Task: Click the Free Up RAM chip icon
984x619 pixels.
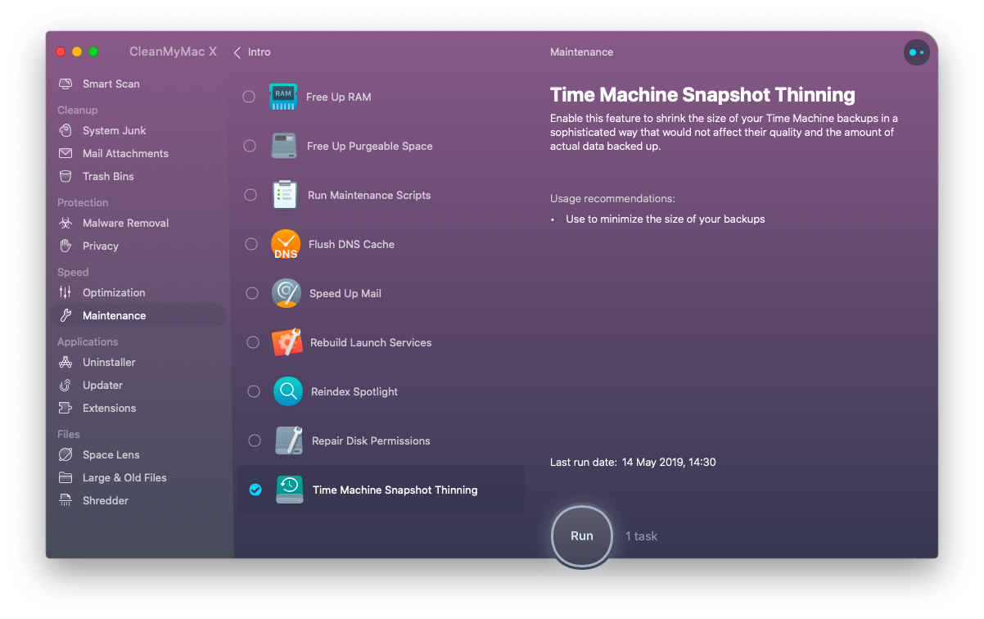Action: [x=283, y=97]
